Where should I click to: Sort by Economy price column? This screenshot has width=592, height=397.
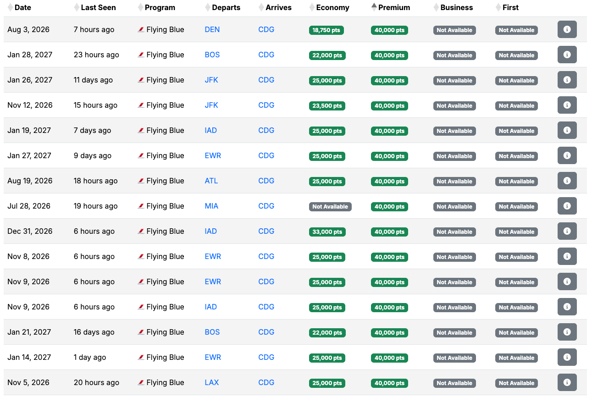pos(329,7)
